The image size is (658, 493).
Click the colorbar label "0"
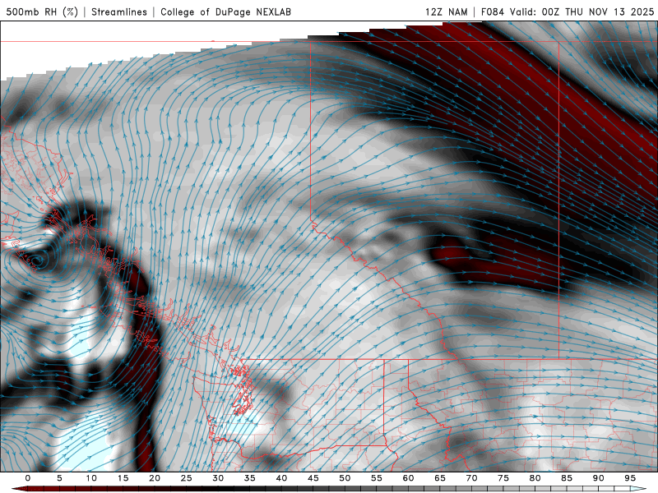[28, 478]
